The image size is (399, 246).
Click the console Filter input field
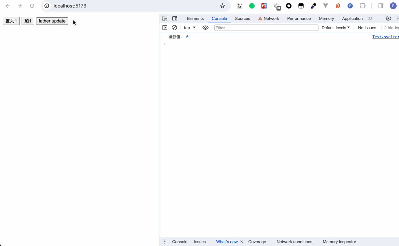click(x=266, y=28)
